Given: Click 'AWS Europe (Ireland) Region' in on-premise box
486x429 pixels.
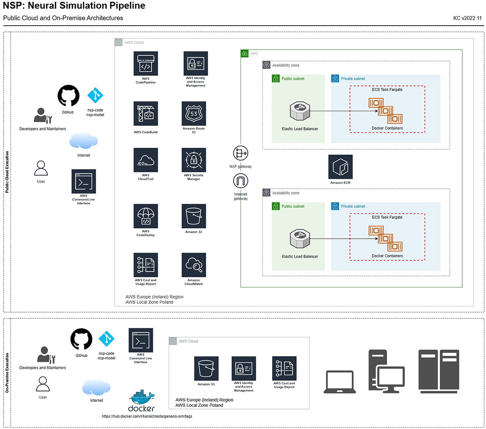Looking at the screenshot, I should pyautogui.click(x=204, y=400).
